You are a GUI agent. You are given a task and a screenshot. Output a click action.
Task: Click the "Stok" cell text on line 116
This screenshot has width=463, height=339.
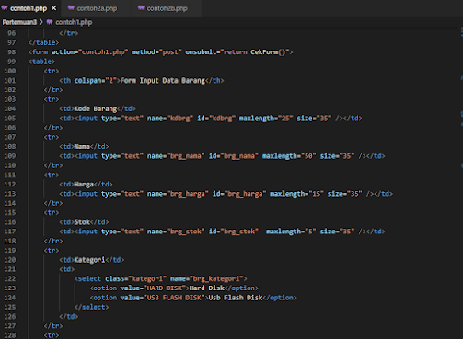tap(82, 222)
